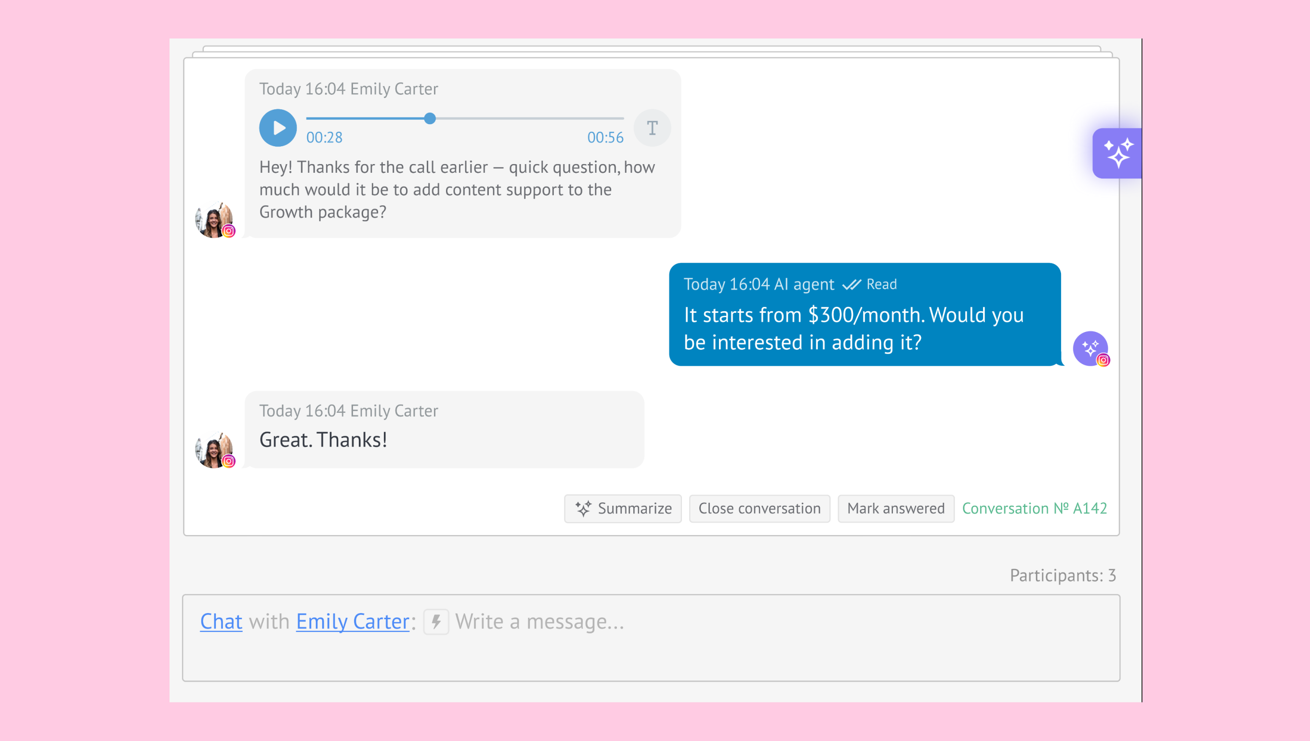Click Emily Carter's avatar beside voice message
Viewport: 1310px width, 741px height.
[x=214, y=220]
